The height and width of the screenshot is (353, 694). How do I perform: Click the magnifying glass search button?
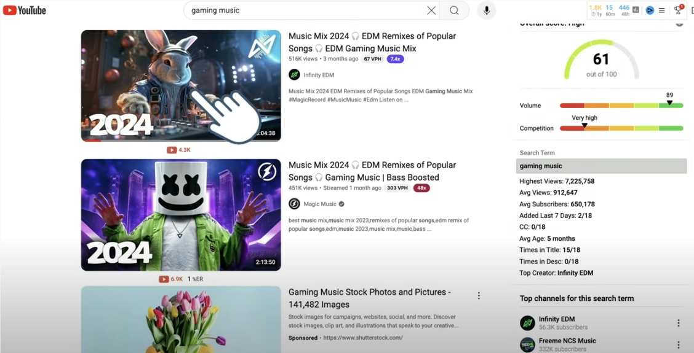(x=454, y=10)
